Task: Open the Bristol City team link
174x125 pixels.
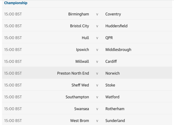Action: [x=79, y=26]
